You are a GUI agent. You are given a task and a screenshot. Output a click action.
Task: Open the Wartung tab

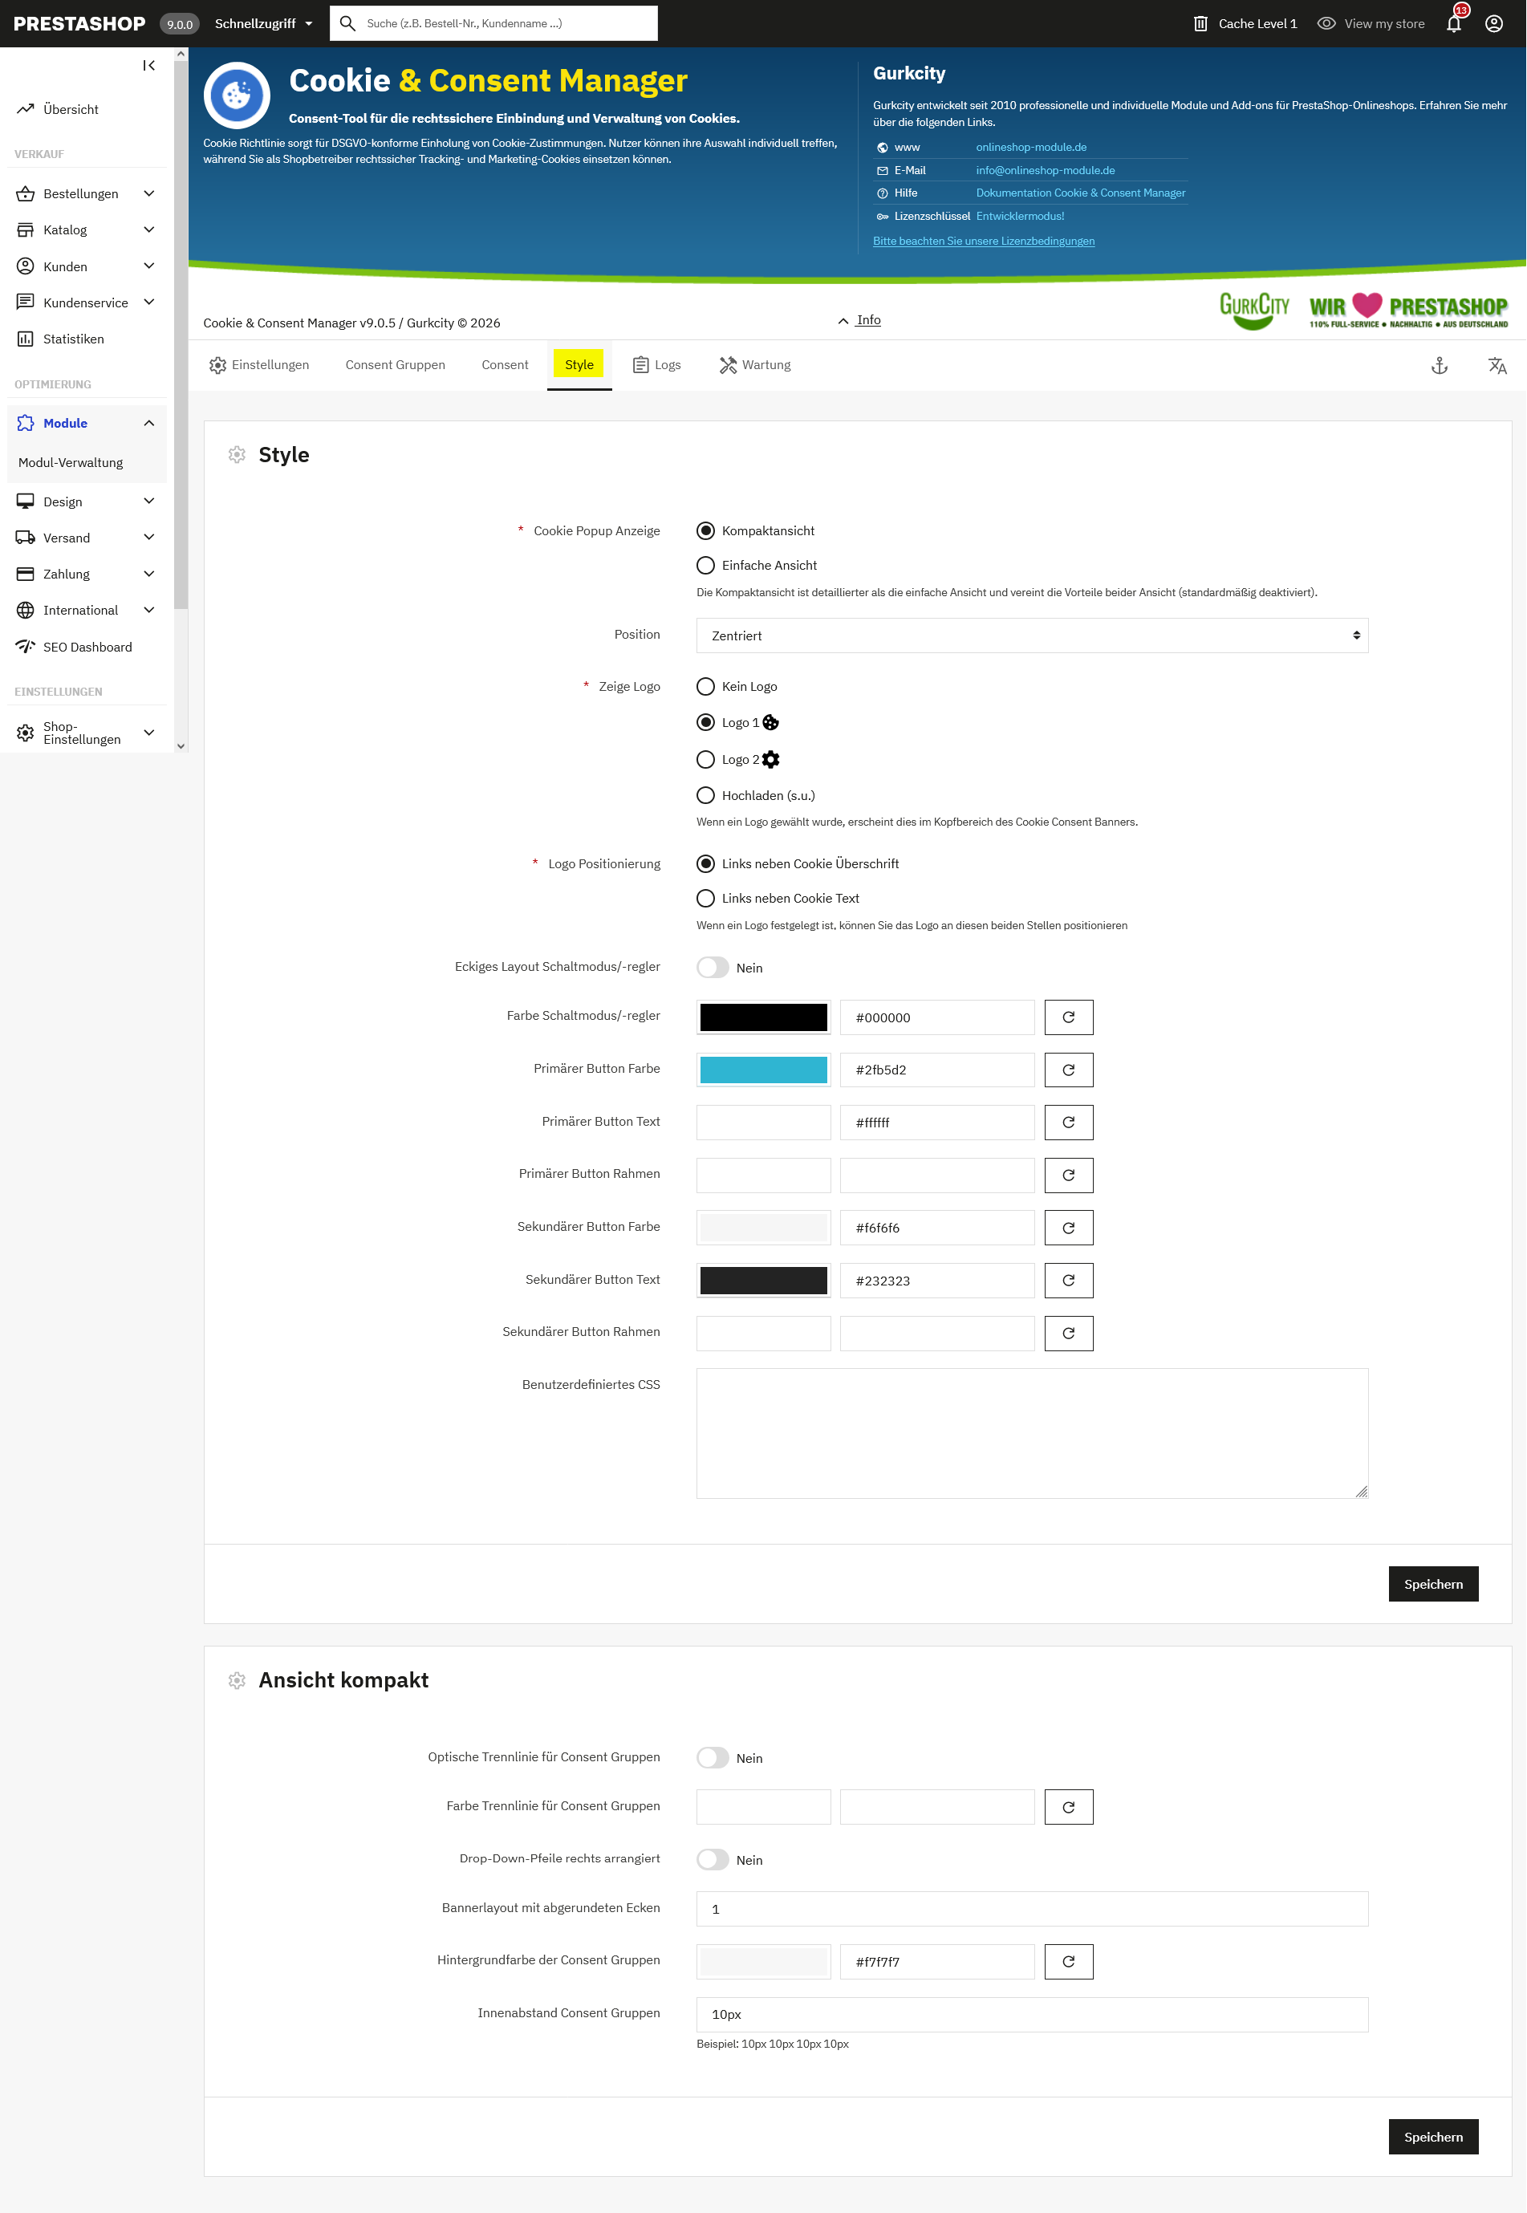point(755,364)
